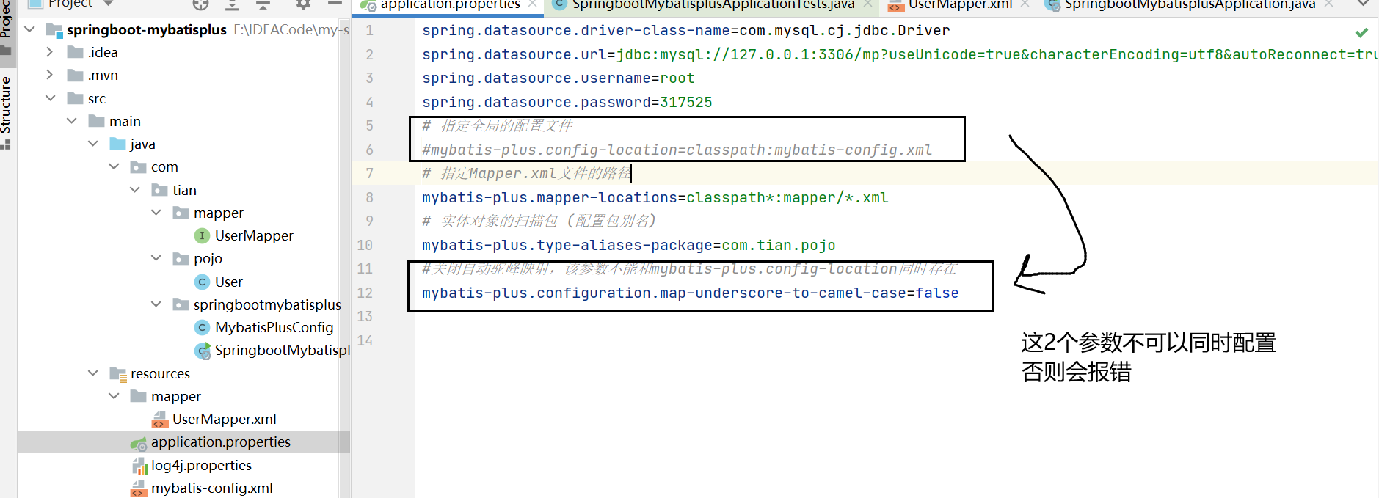The height and width of the screenshot is (498, 1379).
Task: Click the class icon beside MybatisPlusConfig
Action: tap(202, 327)
